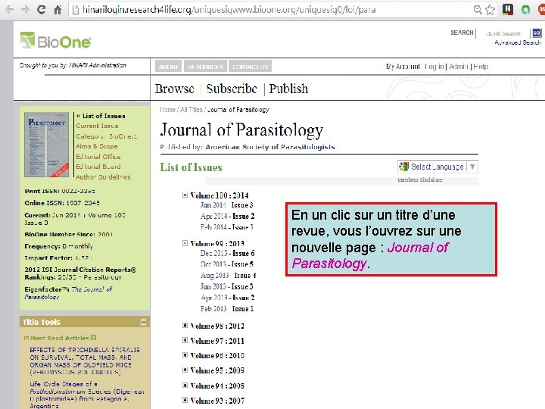Open Feb 2014 - Issue 1
Screen dimensions: 545x409
(226, 227)
